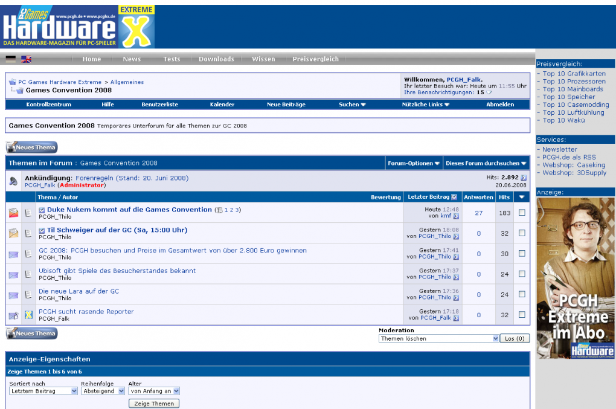Click envelope icon for GC 2008 PCGH besuchen thread
The image size is (616, 409).
[13, 254]
